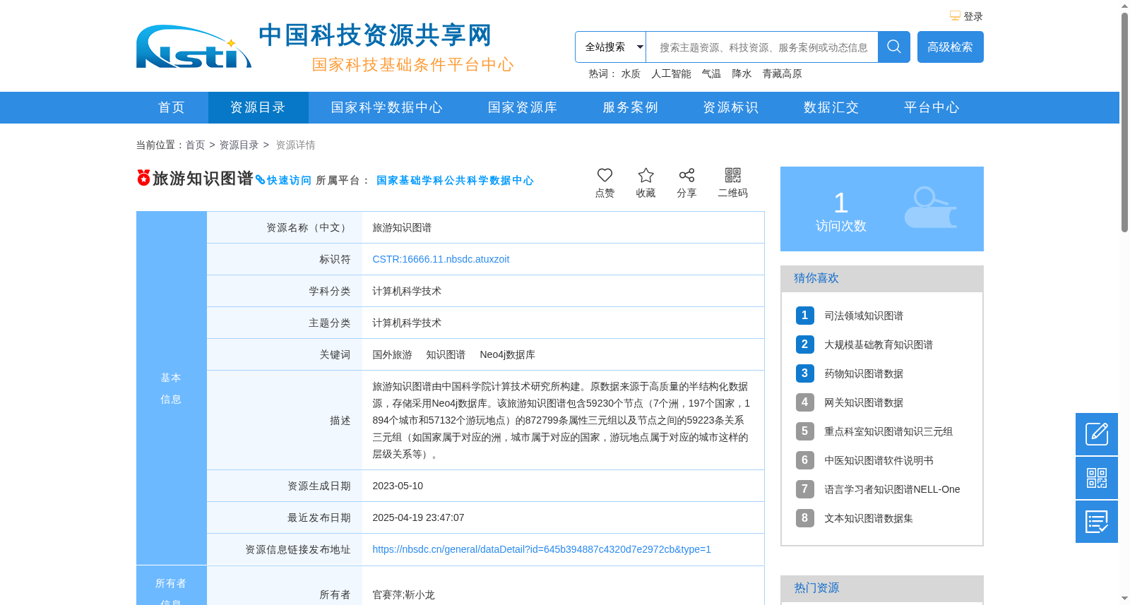Click the heart 点赞 like icon
Viewport: 1130px width, 605px height.
(605, 175)
